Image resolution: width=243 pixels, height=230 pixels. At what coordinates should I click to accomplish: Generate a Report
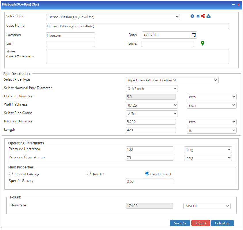tap(200, 223)
